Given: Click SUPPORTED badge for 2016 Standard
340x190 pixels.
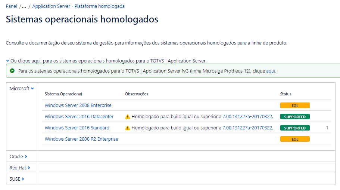Looking at the screenshot, I should (x=295, y=128).
